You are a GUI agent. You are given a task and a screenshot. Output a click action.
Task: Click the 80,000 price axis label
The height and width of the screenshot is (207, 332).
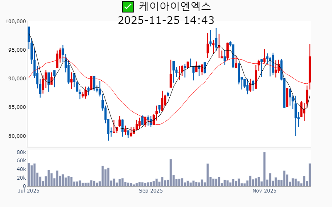(x=17, y=136)
